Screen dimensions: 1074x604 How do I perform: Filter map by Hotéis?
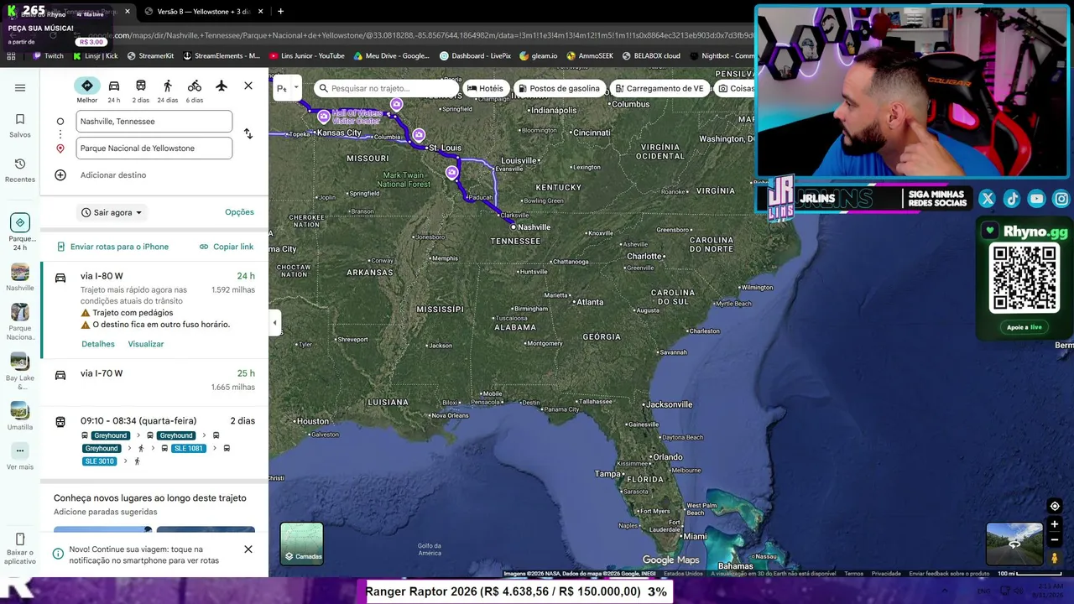485,88
